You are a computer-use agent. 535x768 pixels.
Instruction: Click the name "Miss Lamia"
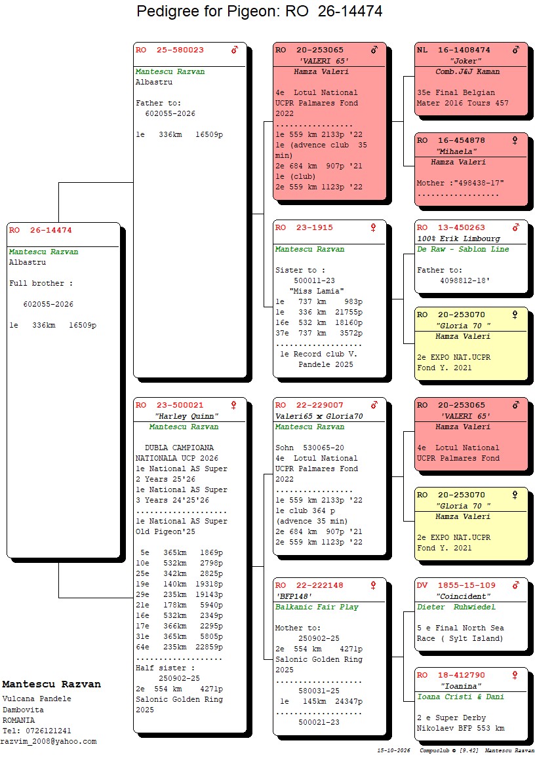pyautogui.click(x=317, y=291)
